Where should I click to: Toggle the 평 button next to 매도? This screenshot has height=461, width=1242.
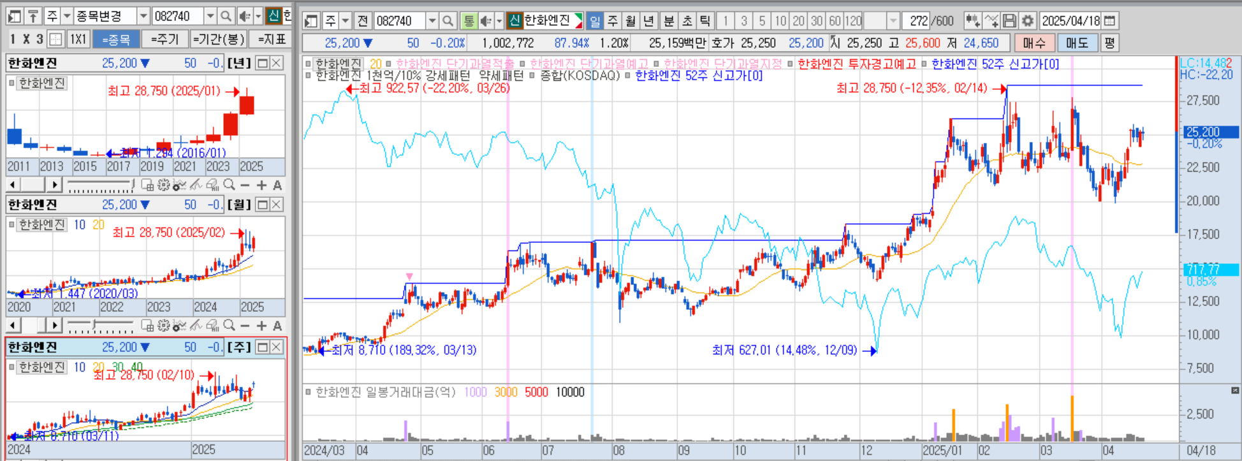pos(1109,43)
